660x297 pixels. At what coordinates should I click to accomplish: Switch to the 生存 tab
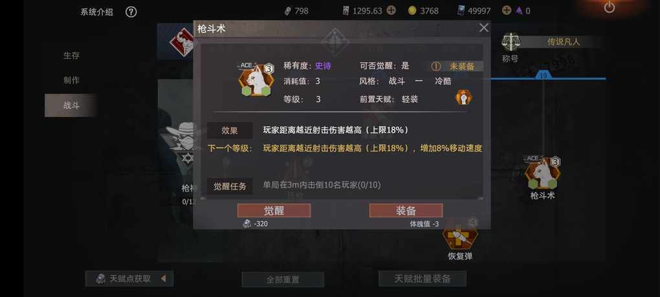[x=71, y=55]
